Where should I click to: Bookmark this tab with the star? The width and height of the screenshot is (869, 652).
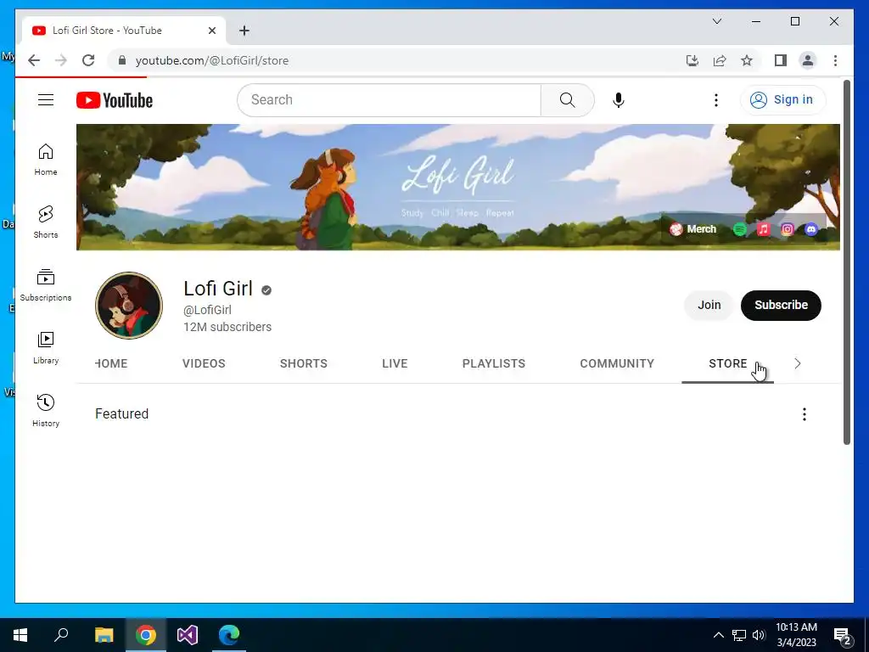click(747, 60)
